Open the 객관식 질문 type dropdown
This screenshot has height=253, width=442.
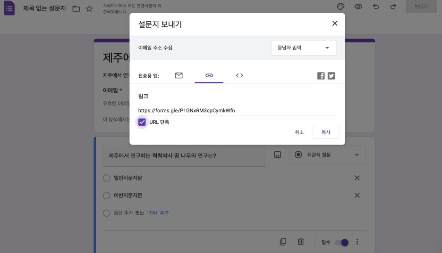pyautogui.click(x=327, y=155)
